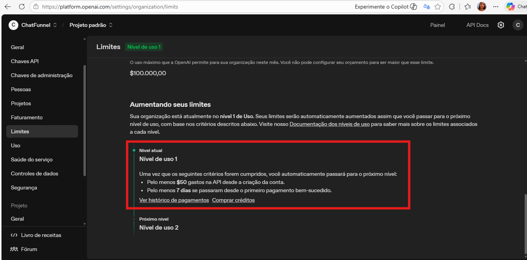Open the browser extensions puzzle icon
527x260 pixels.
(x=452, y=7)
